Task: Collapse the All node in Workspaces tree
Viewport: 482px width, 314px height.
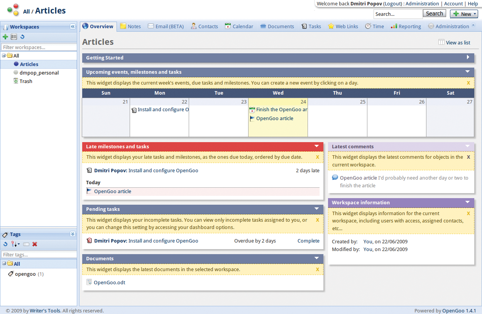Action: click(3, 56)
